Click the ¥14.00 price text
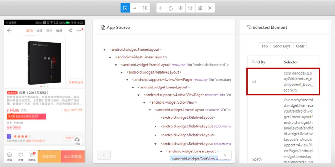The image size is (335, 167). click(x=13, y=110)
